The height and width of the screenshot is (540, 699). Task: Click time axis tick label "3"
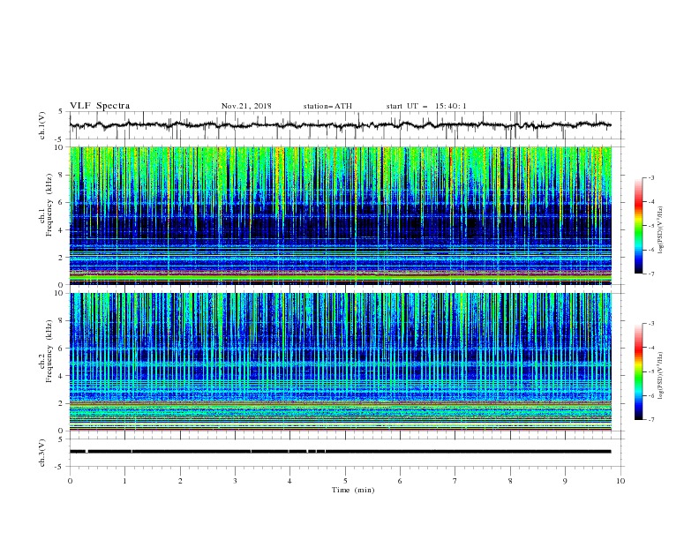(x=235, y=481)
